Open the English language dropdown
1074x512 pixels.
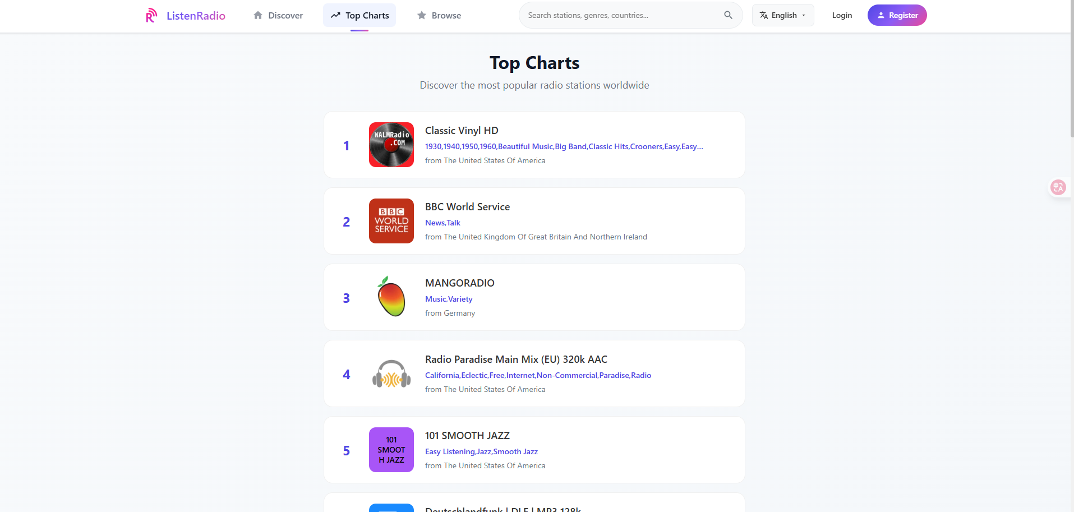[783, 15]
